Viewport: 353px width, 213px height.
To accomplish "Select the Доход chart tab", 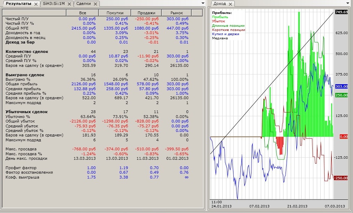I will tap(219, 3).
